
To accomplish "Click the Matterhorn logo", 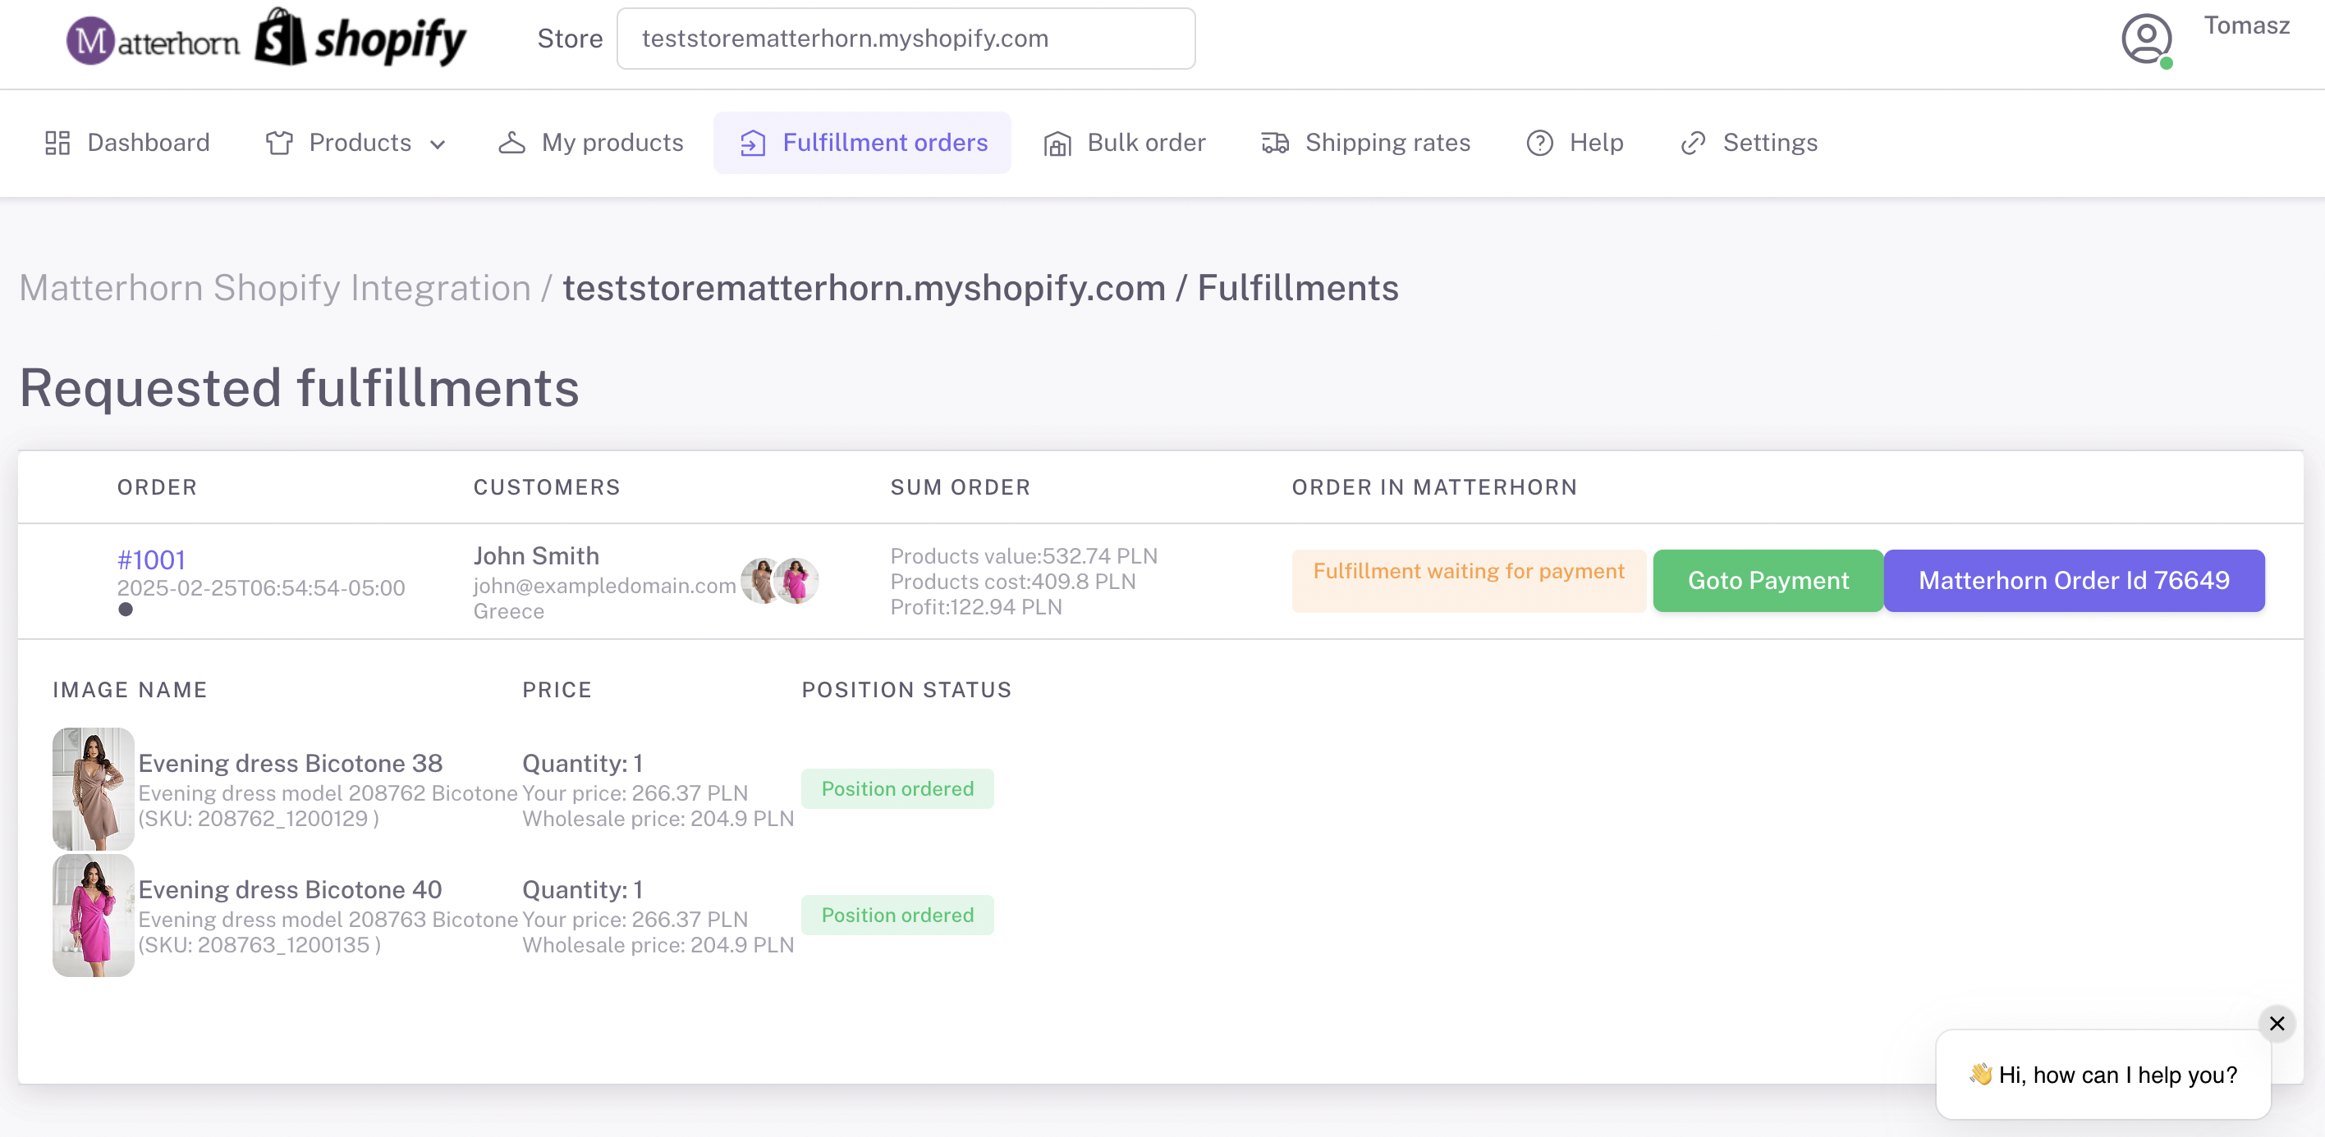I will tap(153, 40).
